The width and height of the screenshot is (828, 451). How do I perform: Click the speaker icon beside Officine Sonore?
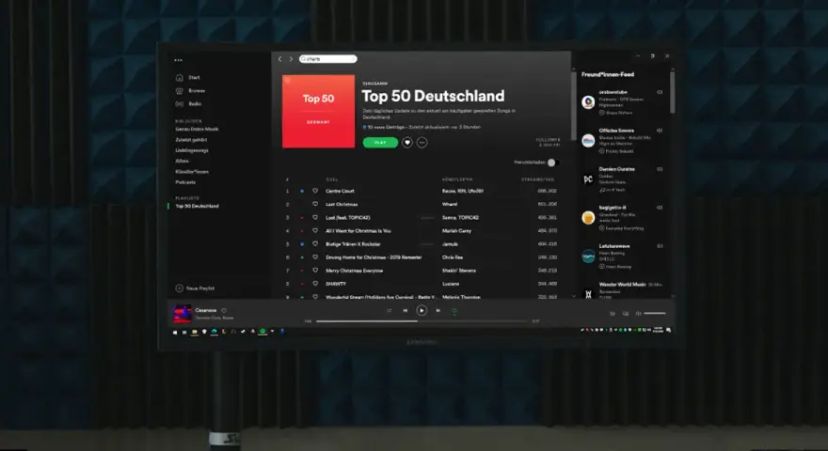point(660,131)
